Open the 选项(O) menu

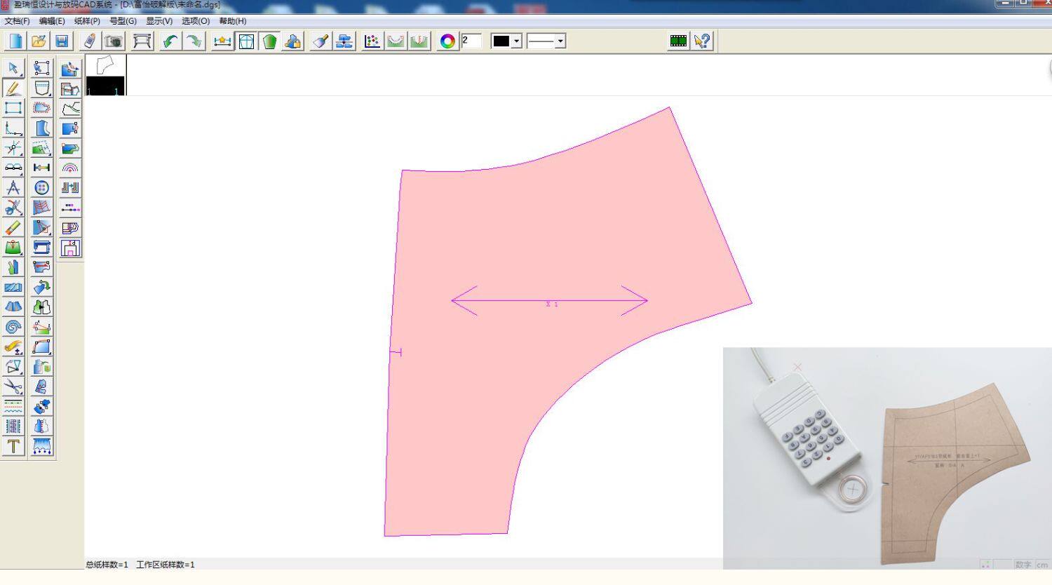[x=196, y=21]
